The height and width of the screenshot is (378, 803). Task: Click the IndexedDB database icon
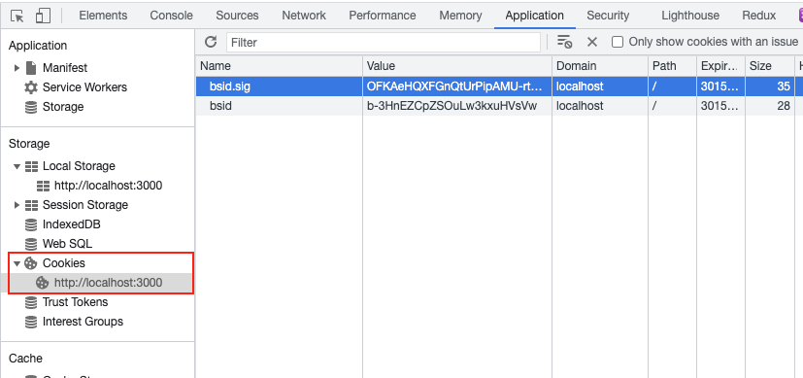(31, 224)
